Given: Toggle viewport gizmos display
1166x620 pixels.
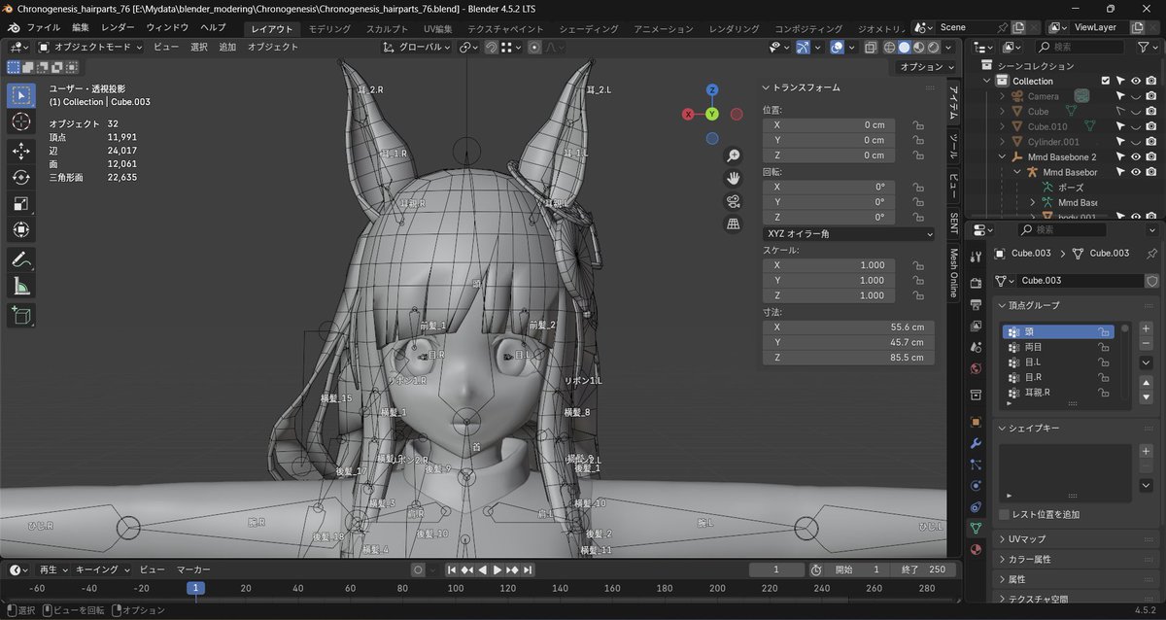Looking at the screenshot, I should point(804,47).
